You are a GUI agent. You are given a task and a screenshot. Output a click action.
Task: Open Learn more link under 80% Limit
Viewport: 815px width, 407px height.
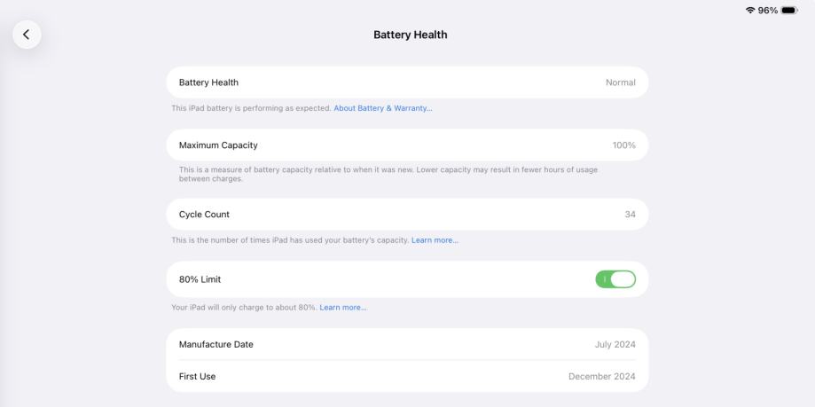342,308
